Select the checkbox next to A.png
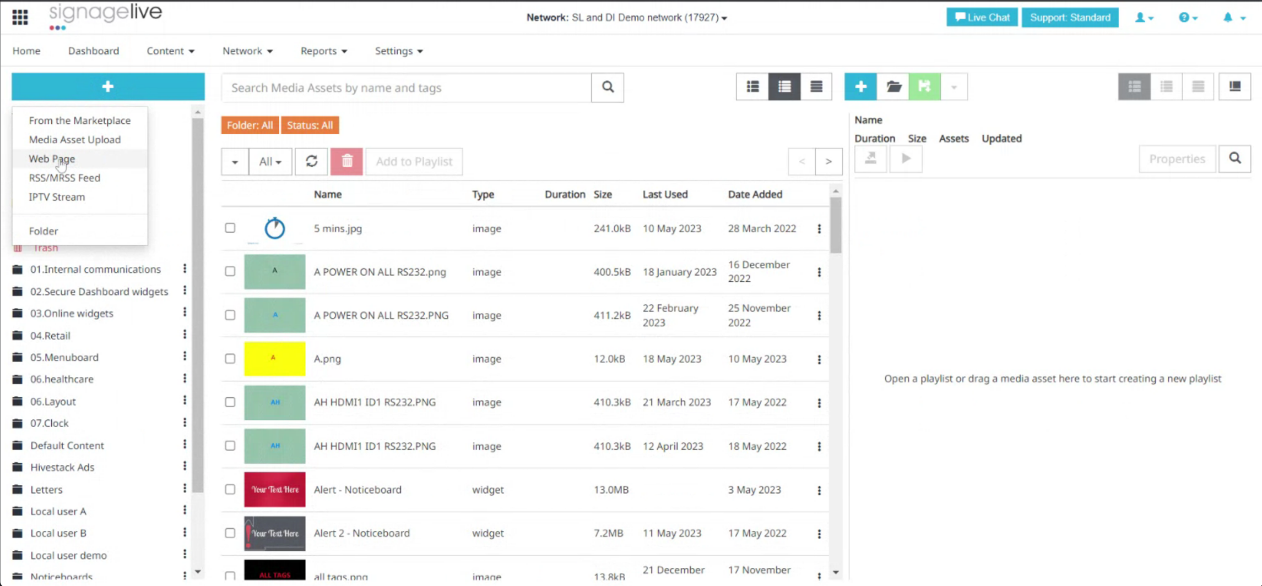Screen dimensions: 1262x586 (230, 358)
